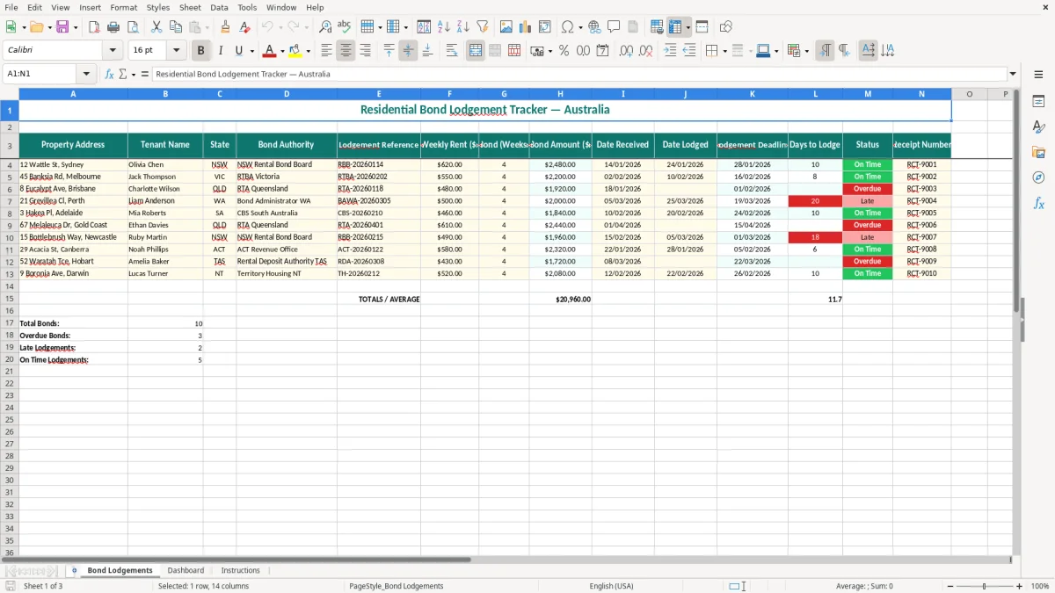Click Format as Percent icon
The image size is (1055, 593).
tap(564, 51)
